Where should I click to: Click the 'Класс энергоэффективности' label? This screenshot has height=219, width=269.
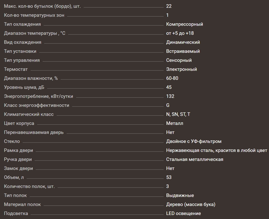click(x=36, y=105)
